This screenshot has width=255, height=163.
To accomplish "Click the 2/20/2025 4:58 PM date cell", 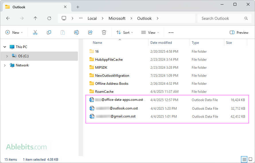I will tap(164, 51).
